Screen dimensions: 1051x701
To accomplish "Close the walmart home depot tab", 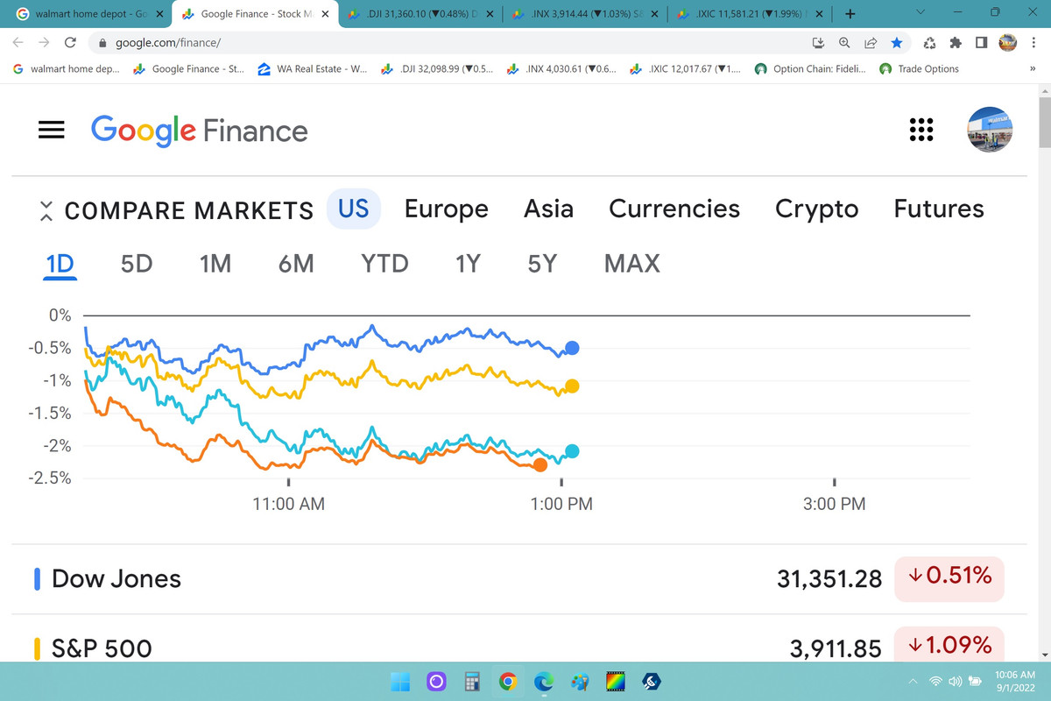I will tap(160, 14).
